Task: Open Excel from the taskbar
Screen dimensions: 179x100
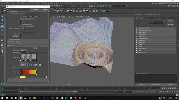Action: click(66, 98)
